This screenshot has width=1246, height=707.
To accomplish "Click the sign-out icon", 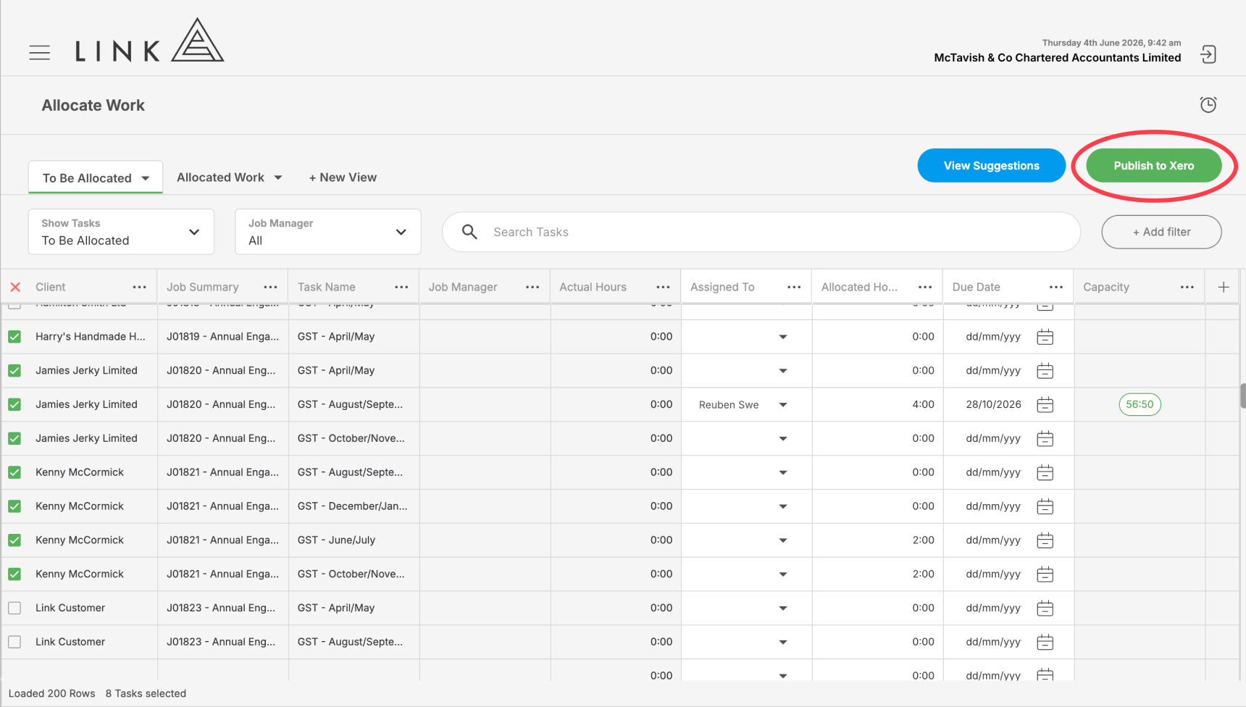I will tap(1208, 54).
